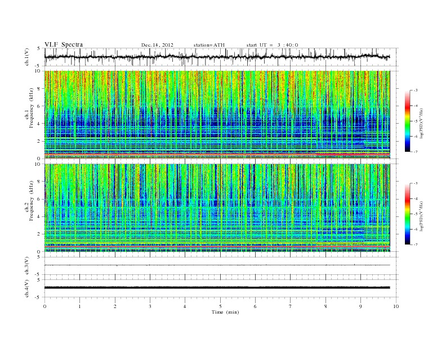Viewport: 446px width, 344px height.
Task: Click the "-5" label on ch.2 colorbar
Action: click(x=416, y=214)
